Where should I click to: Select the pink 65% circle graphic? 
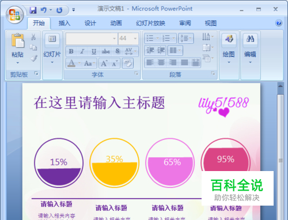click(170, 163)
